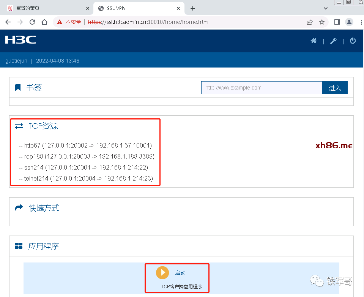Viewport: 364px width, 297px height.
Task: Switch to the 军哥的黄页 tab
Action: (46, 8)
